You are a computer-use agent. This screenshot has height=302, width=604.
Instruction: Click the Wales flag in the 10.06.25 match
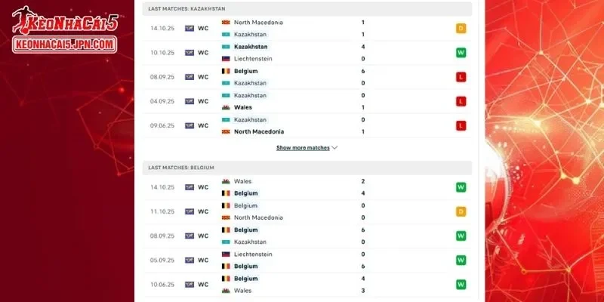coord(225,291)
